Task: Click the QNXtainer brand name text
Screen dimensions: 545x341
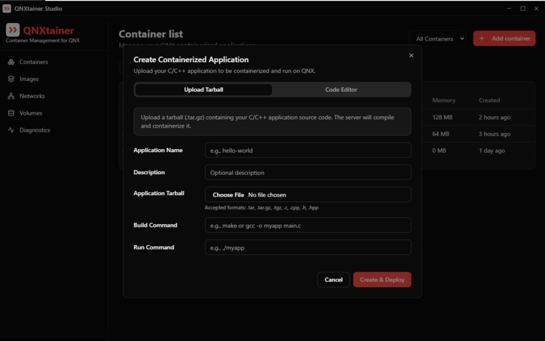Action: (x=48, y=30)
